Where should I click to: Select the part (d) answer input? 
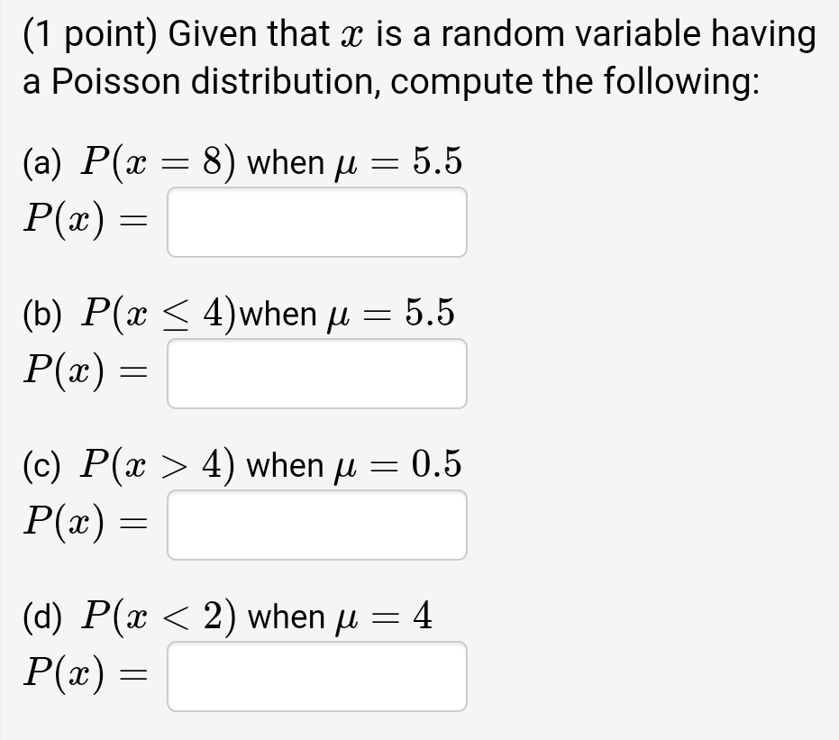pos(317,676)
